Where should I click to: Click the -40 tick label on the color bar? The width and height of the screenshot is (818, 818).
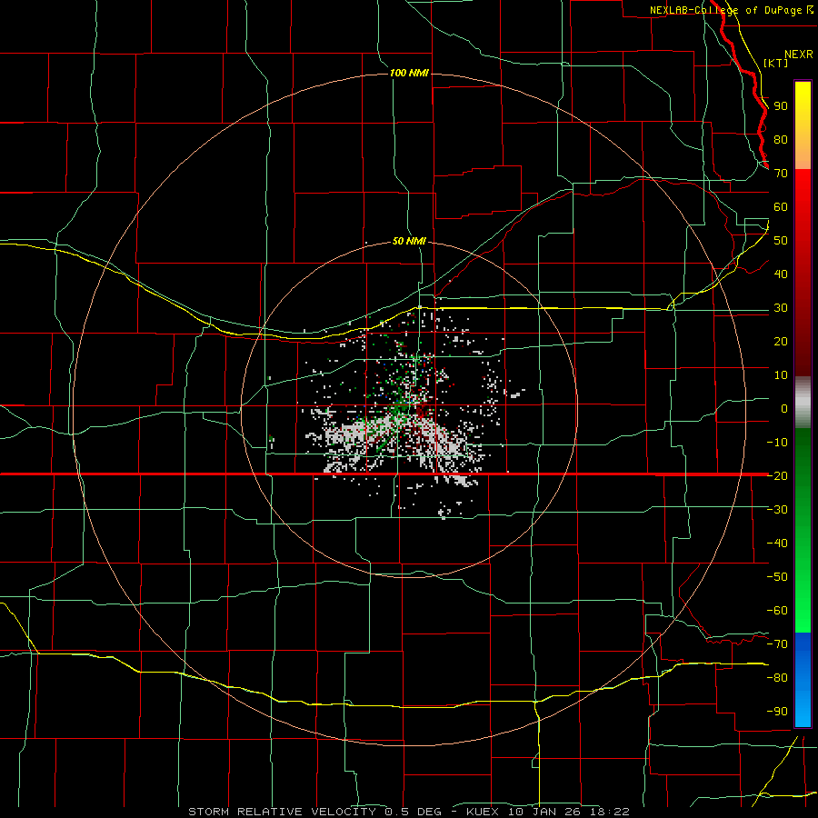click(777, 544)
